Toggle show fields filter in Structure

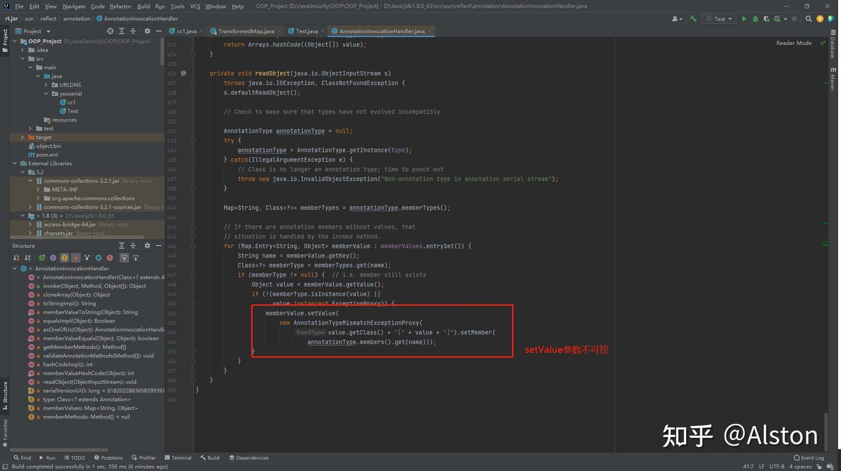pyautogui.click(x=64, y=257)
